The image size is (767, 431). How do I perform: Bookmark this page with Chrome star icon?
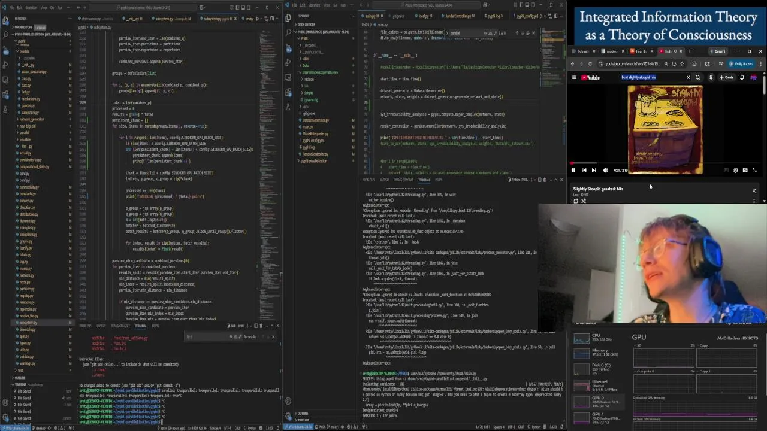pyautogui.click(x=681, y=63)
